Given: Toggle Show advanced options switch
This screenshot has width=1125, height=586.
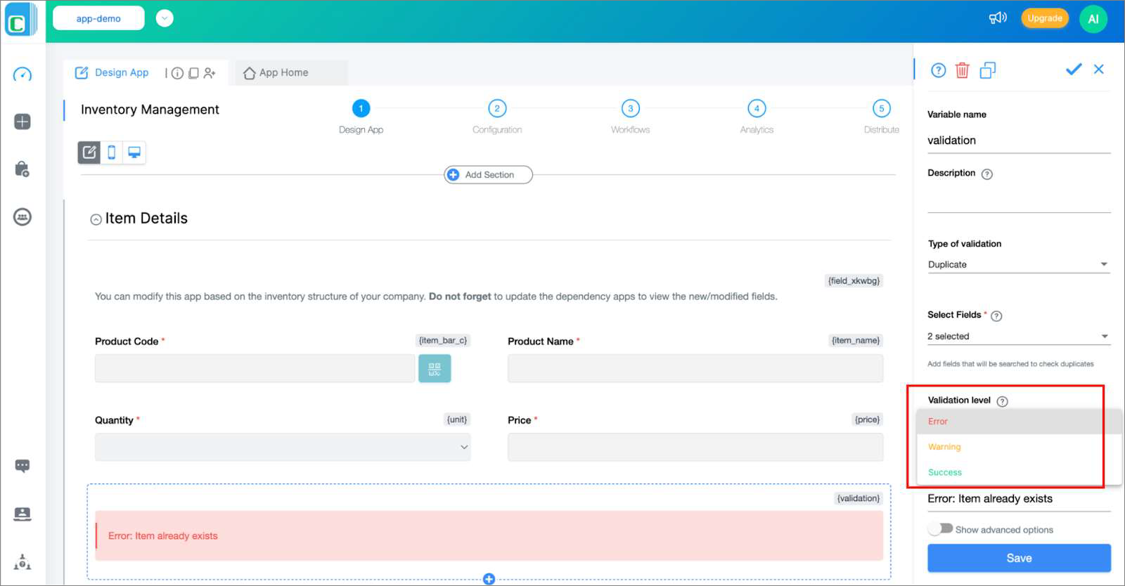Looking at the screenshot, I should [x=940, y=529].
